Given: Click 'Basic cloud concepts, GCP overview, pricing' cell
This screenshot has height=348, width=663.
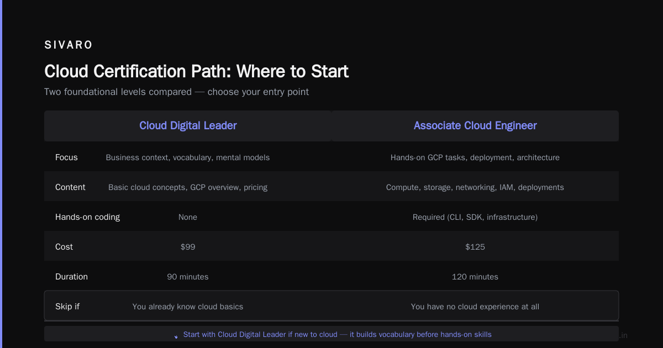Looking at the screenshot, I should point(188,187).
